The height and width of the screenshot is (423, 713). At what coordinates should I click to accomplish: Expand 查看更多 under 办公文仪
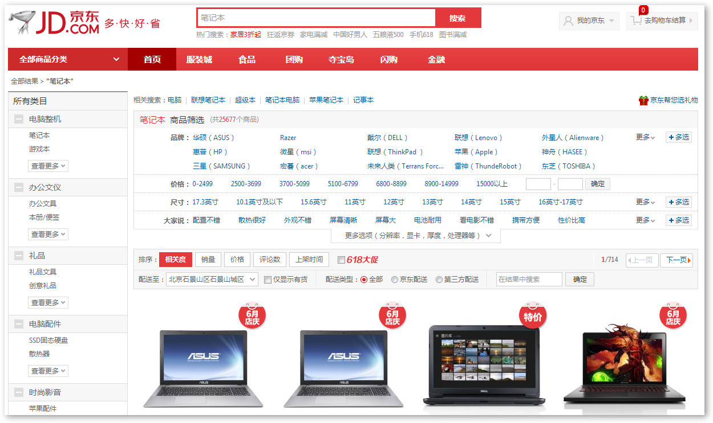click(48, 234)
